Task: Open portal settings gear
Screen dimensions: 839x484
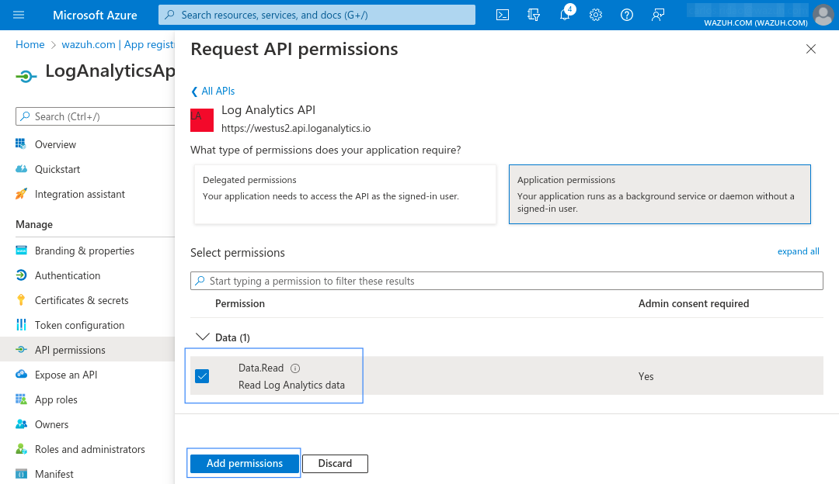Action: pos(596,15)
